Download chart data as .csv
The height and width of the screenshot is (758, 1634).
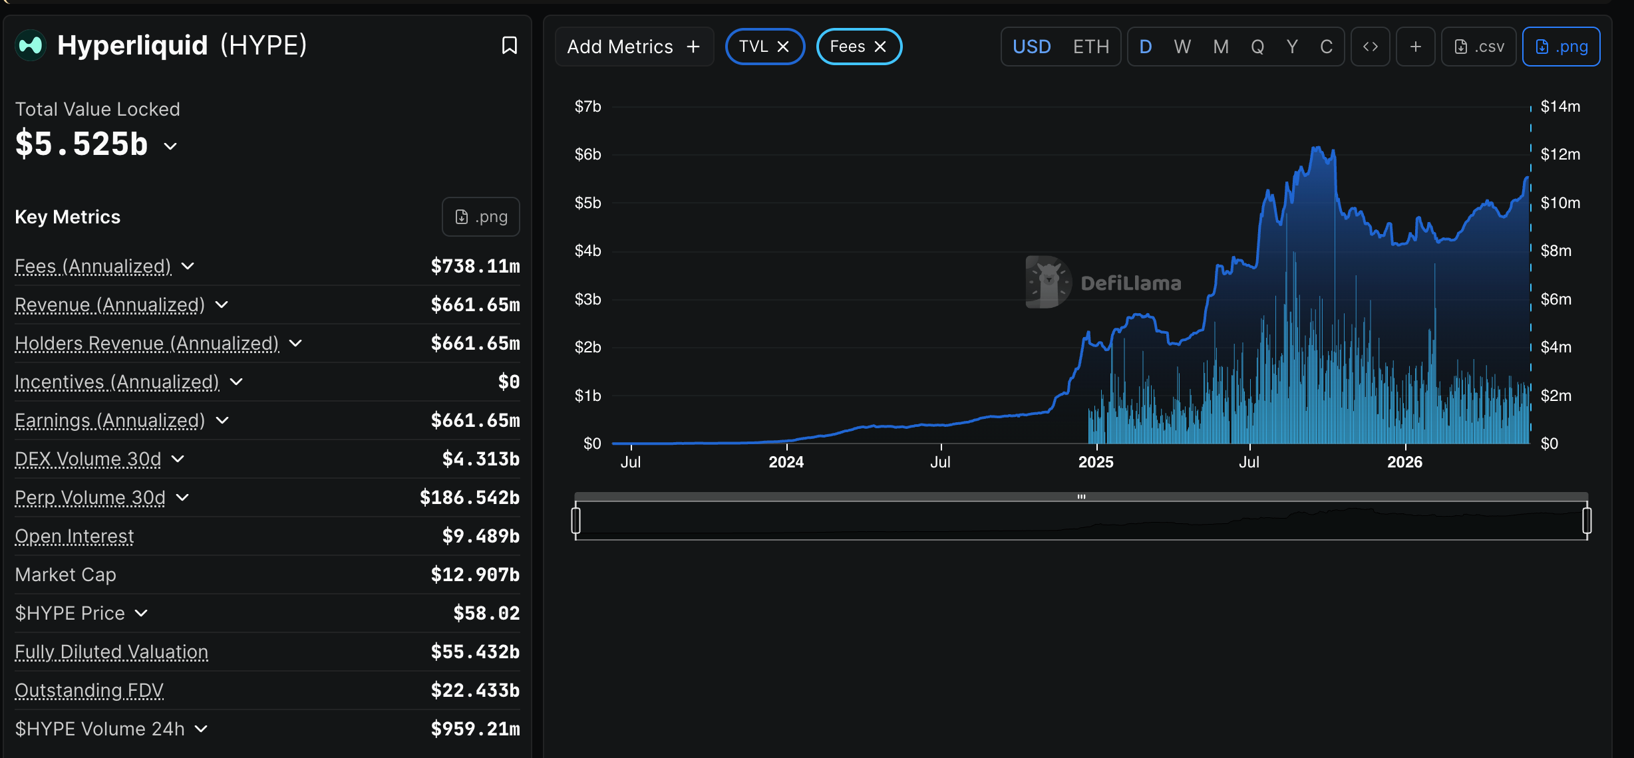pos(1479,47)
